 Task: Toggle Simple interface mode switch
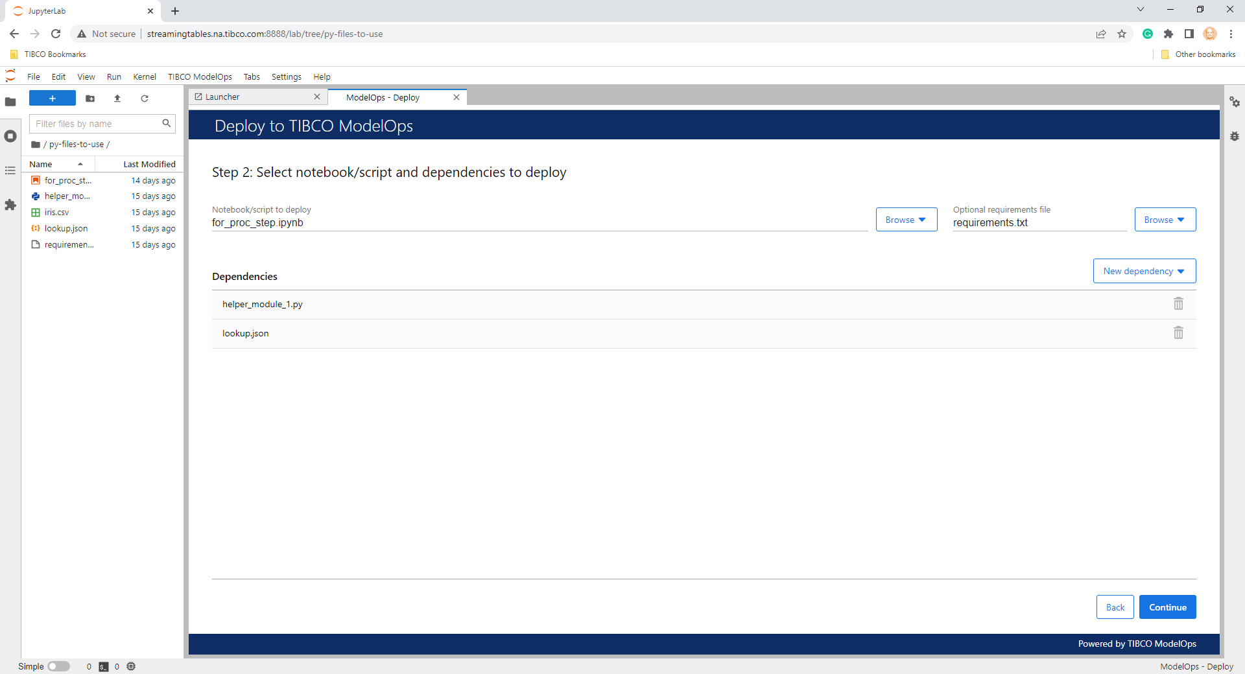(x=58, y=666)
